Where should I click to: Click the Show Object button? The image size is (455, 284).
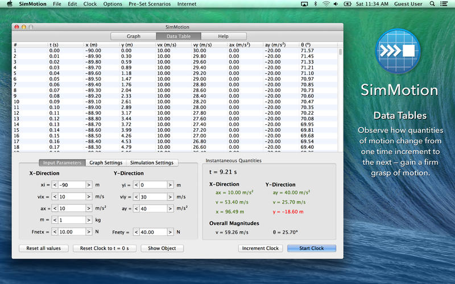[x=162, y=248]
